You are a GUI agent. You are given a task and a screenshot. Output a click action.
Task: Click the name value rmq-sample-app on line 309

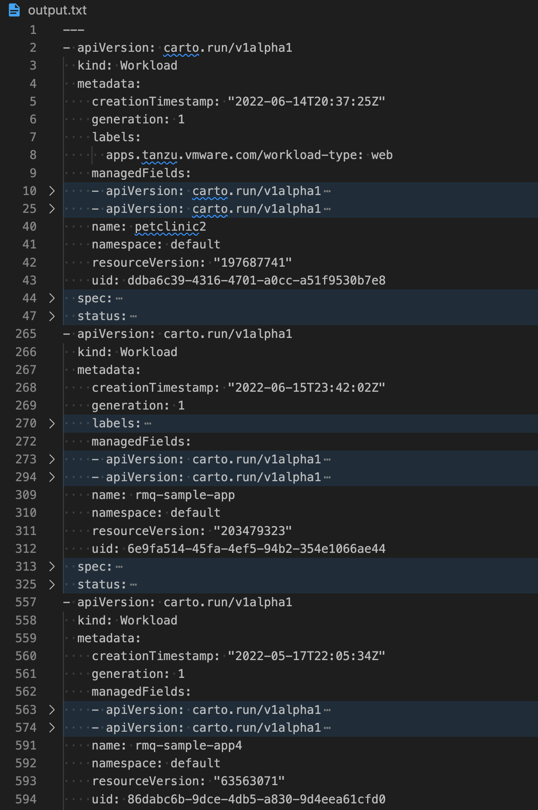(x=185, y=495)
